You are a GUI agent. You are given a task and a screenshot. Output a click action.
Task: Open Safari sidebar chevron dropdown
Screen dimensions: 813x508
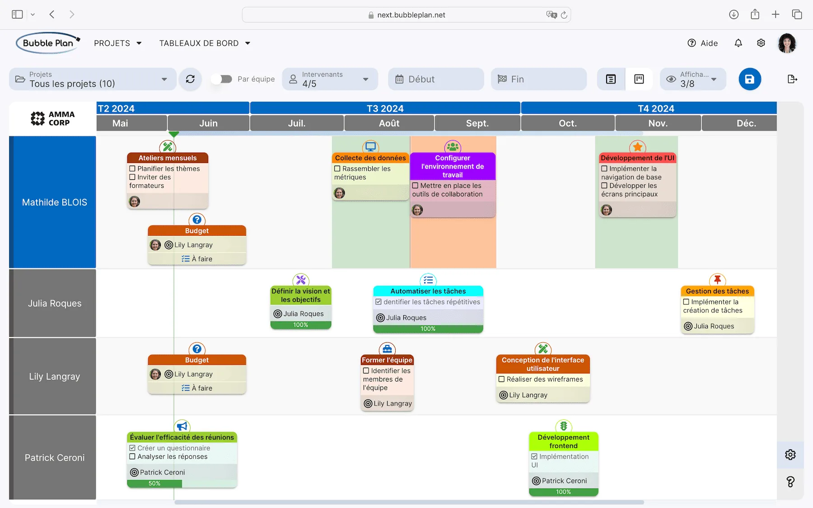[x=33, y=14]
